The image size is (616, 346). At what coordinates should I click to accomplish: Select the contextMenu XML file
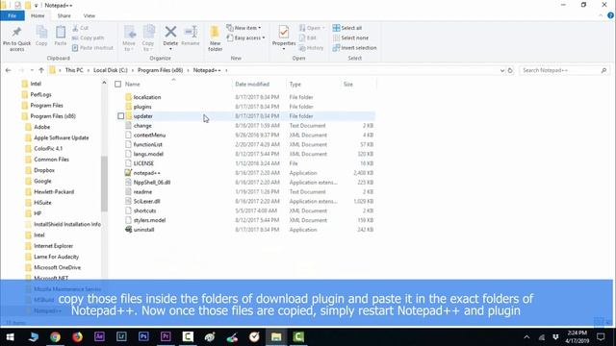pos(149,135)
